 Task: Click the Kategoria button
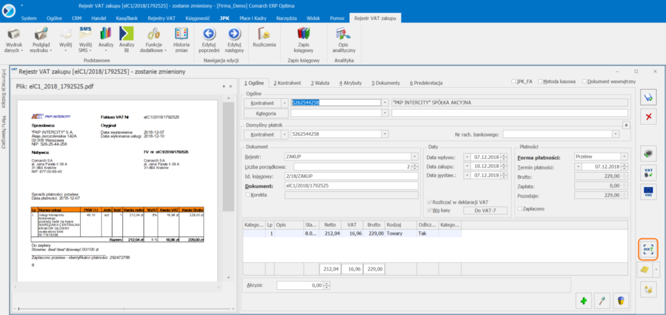point(267,113)
